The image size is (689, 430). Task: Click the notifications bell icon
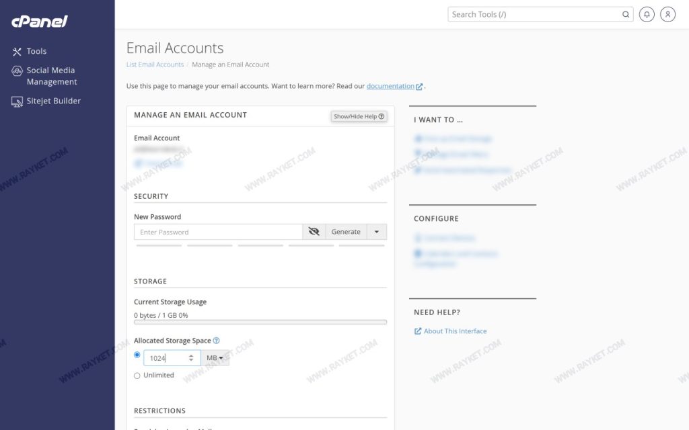tap(647, 15)
